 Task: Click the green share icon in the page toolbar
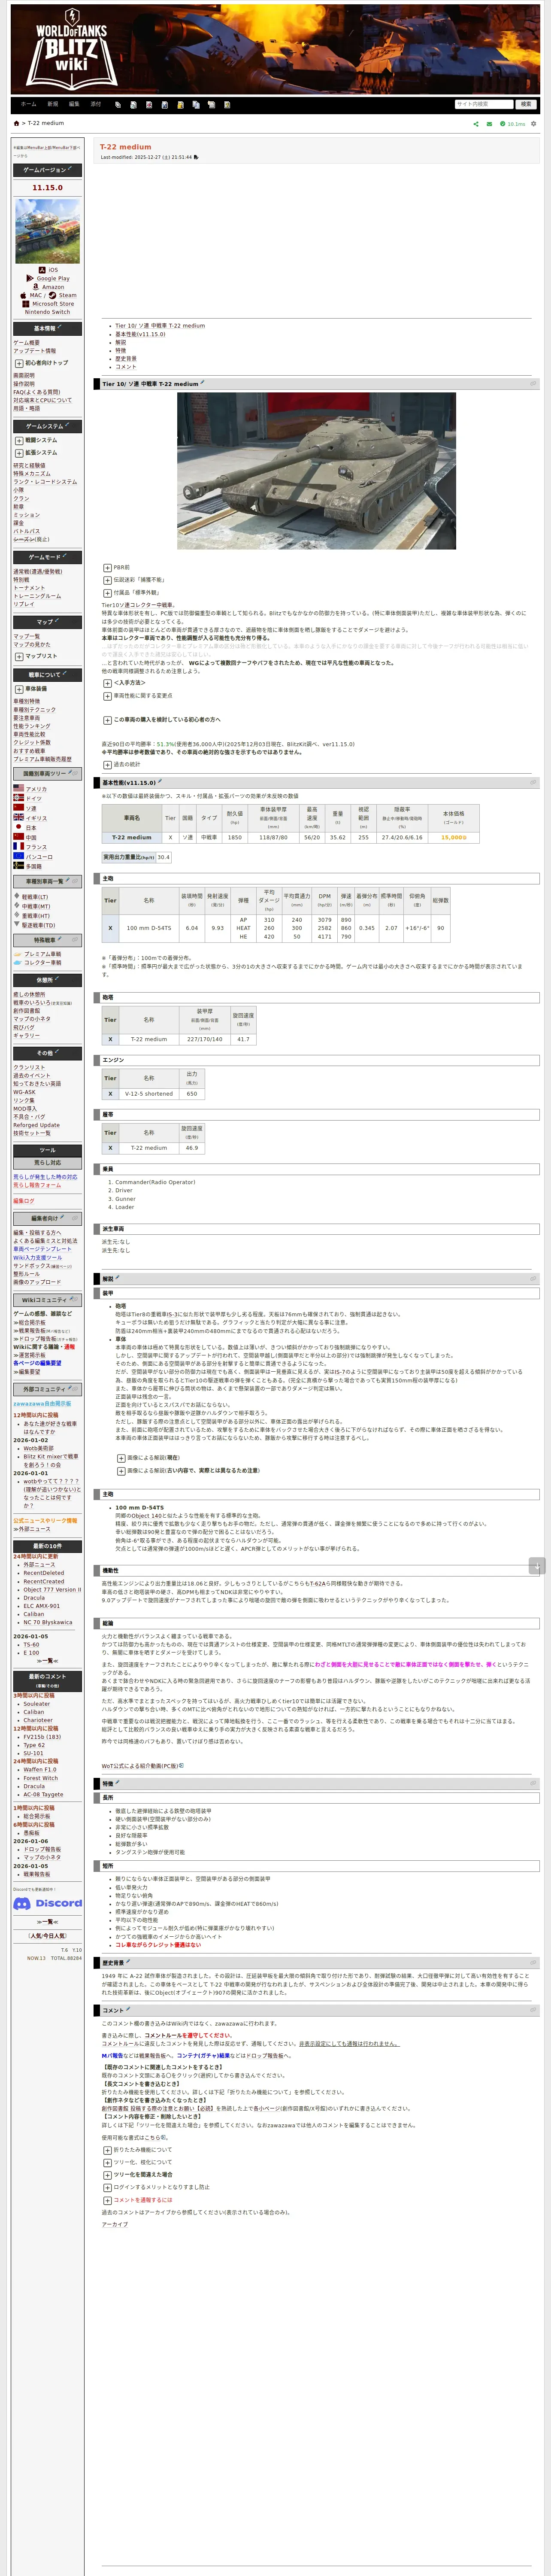coord(476,124)
